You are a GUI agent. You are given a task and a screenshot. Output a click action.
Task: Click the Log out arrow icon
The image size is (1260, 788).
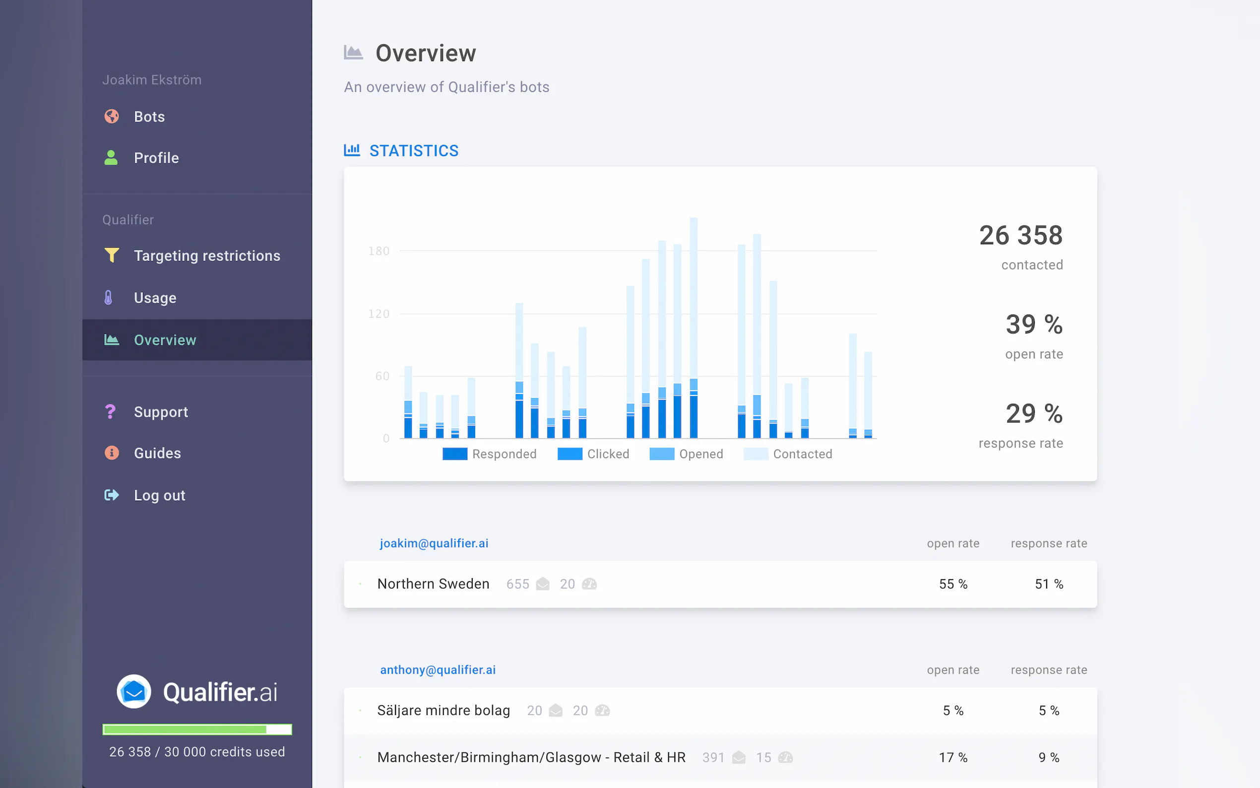tap(112, 495)
